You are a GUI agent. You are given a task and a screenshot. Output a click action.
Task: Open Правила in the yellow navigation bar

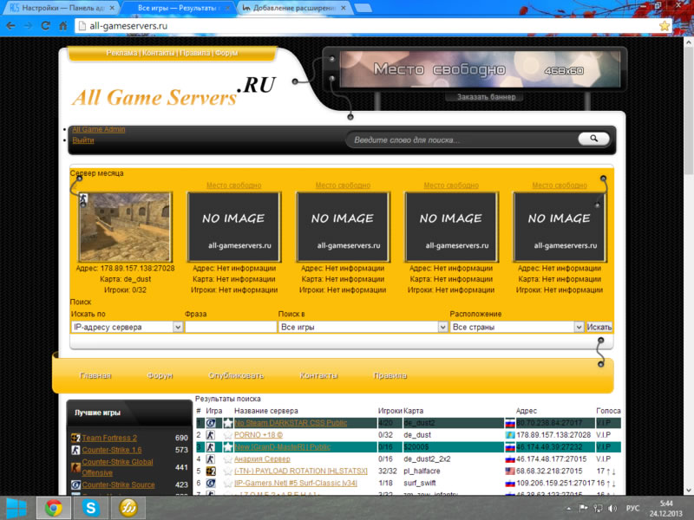390,375
